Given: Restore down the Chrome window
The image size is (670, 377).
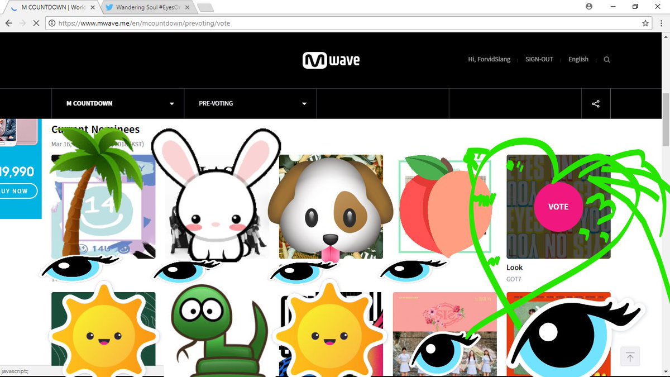Looking at the screenshot, I should 635,6.
